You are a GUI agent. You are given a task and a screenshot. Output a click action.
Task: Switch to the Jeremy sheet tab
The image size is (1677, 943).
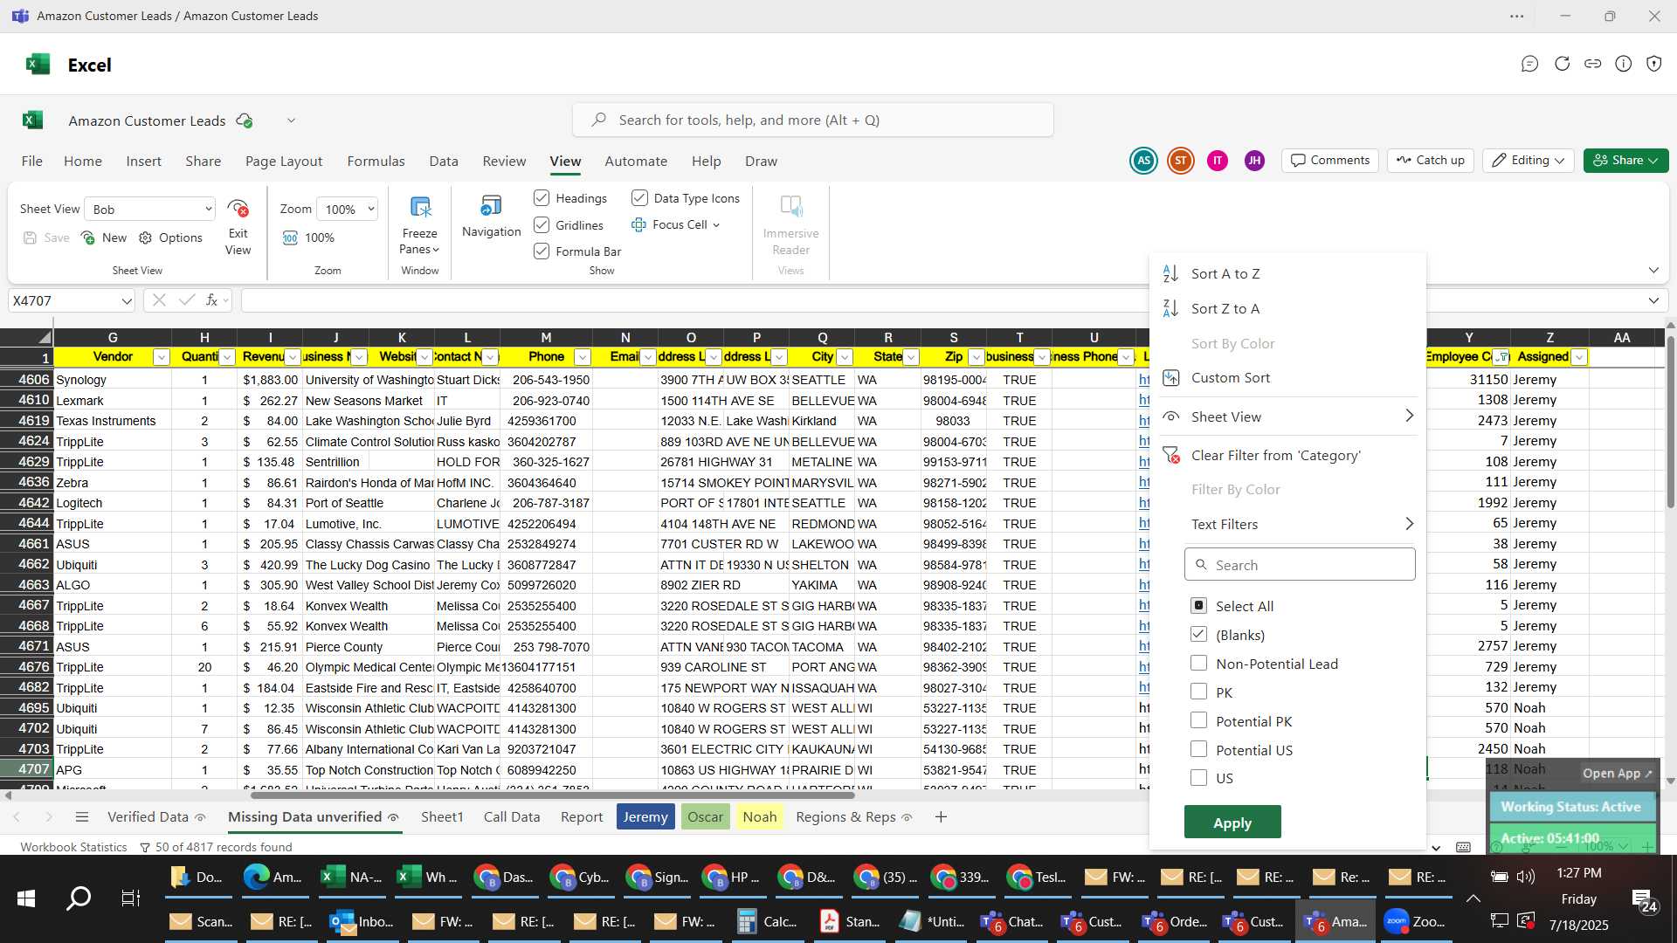pos(645,817)
